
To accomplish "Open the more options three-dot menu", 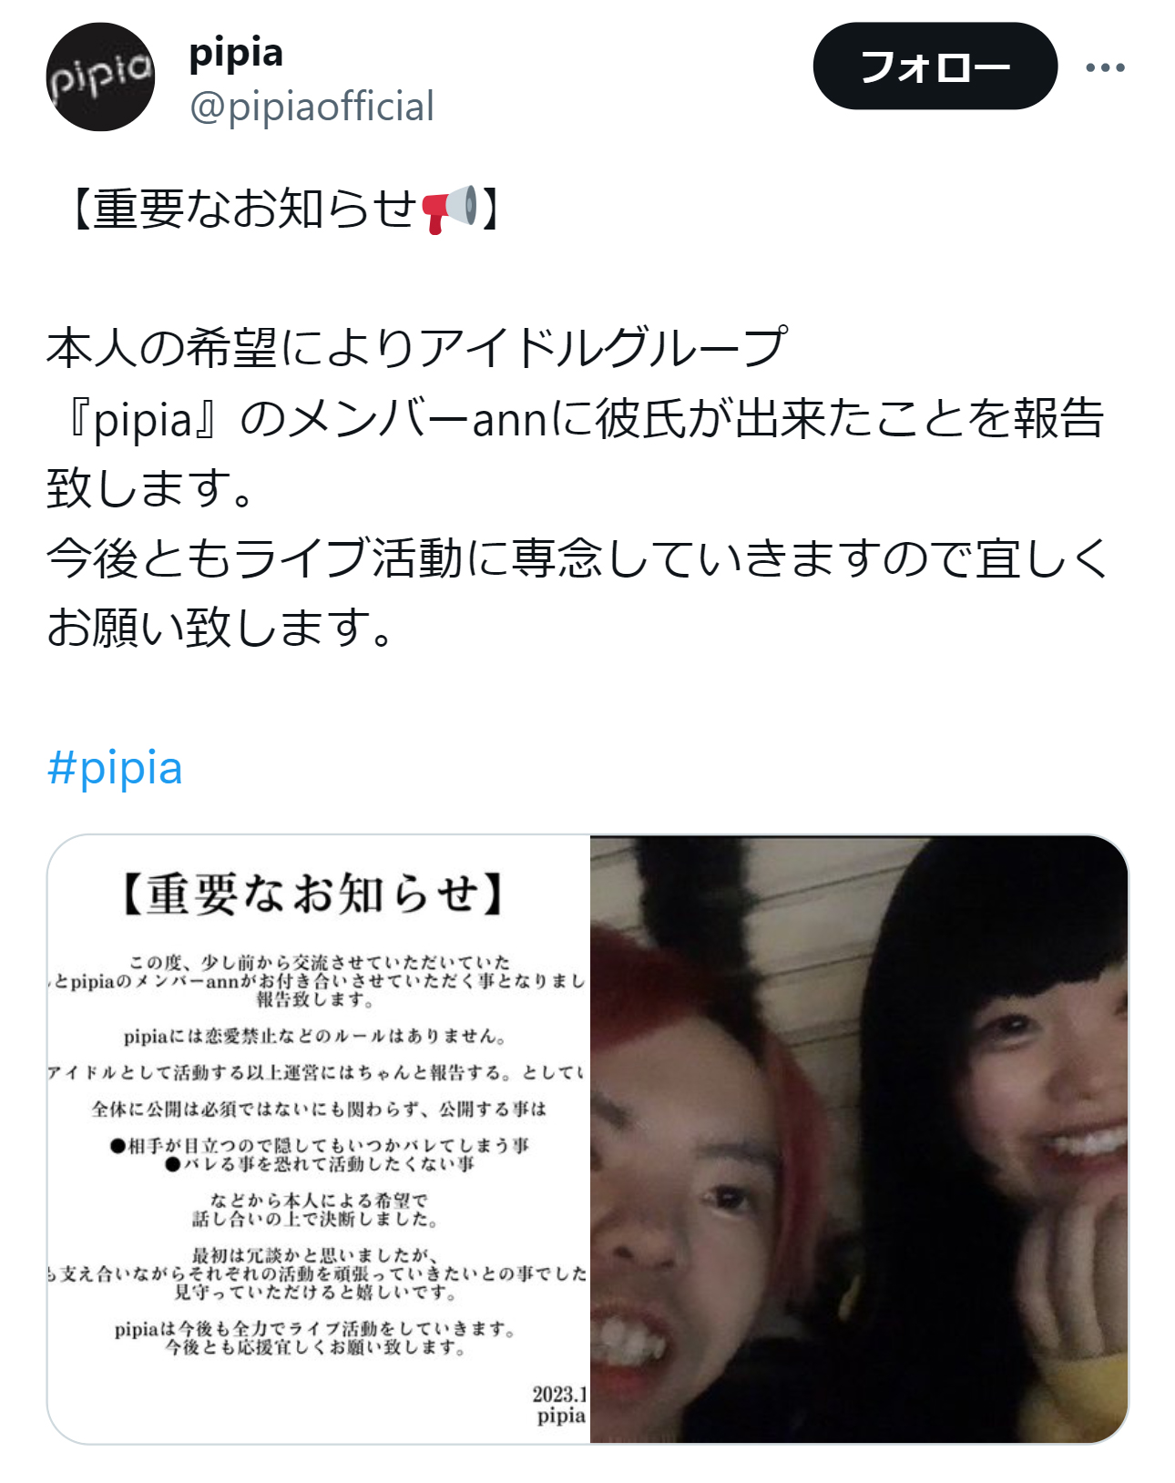I will 1105,67.
